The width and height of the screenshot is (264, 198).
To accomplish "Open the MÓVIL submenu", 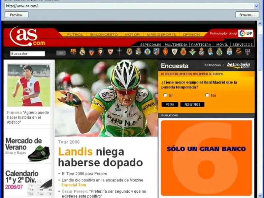I will tap(222, 45).
